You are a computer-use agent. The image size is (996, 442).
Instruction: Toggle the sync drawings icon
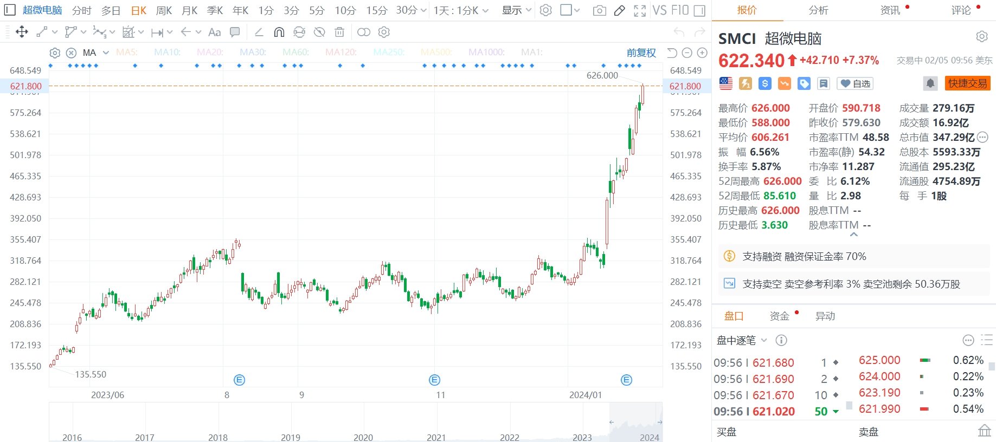299,32
